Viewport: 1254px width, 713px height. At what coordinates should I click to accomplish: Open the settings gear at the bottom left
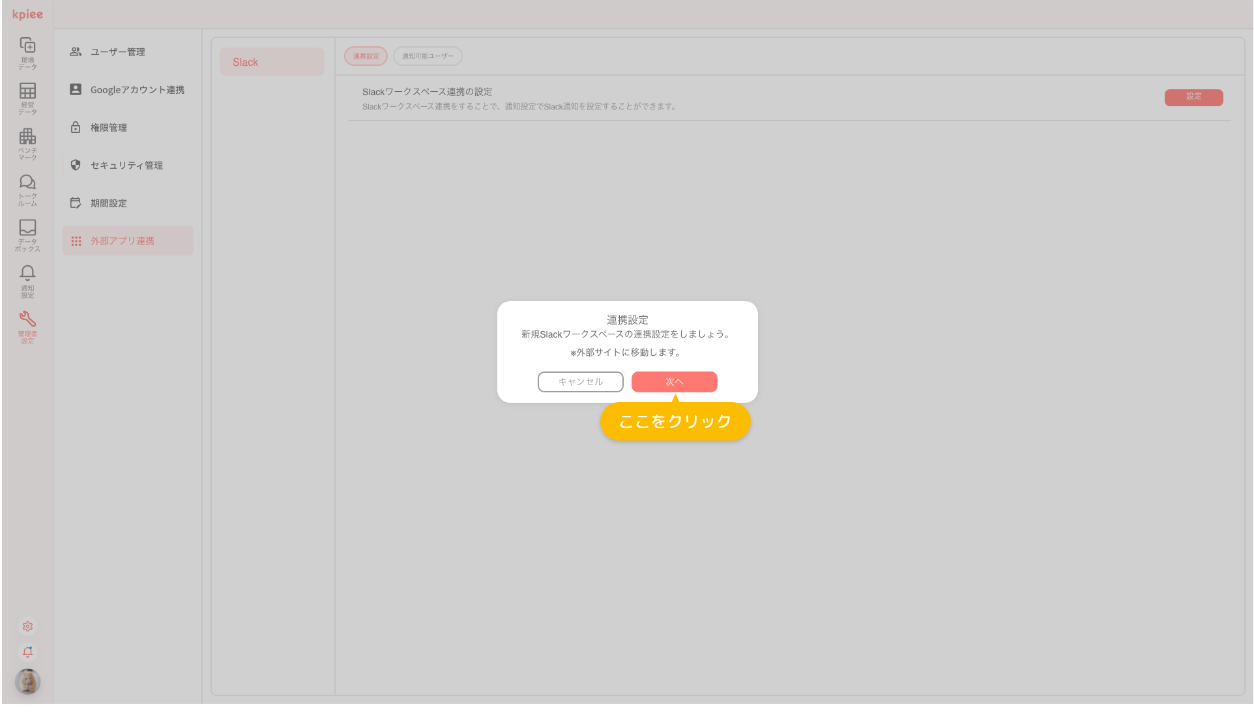click(x=27, y=626)
